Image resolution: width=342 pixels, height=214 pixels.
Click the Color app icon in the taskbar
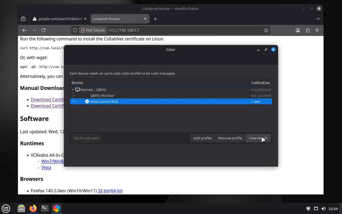tap(57, 208)
